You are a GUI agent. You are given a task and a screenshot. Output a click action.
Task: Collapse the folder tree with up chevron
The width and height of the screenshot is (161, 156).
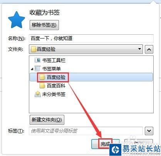(149, 49)
